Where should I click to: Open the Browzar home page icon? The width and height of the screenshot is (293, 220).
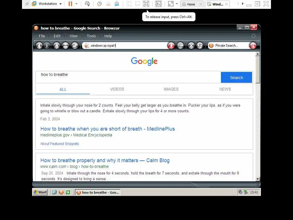pos(57,46)
